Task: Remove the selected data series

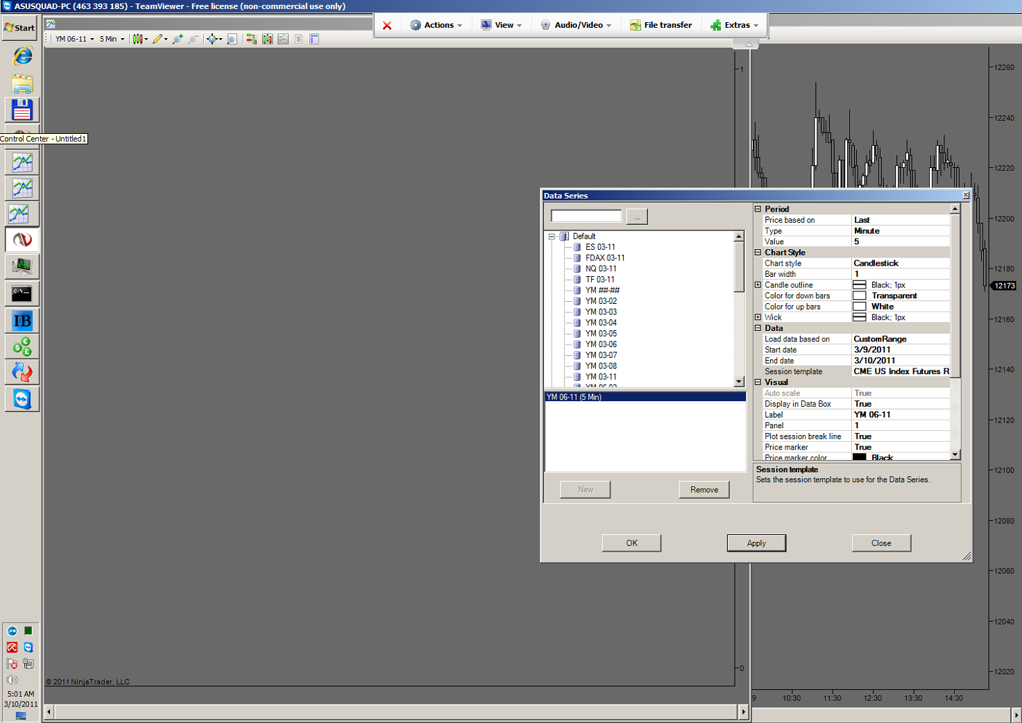Action: (704, 490)
